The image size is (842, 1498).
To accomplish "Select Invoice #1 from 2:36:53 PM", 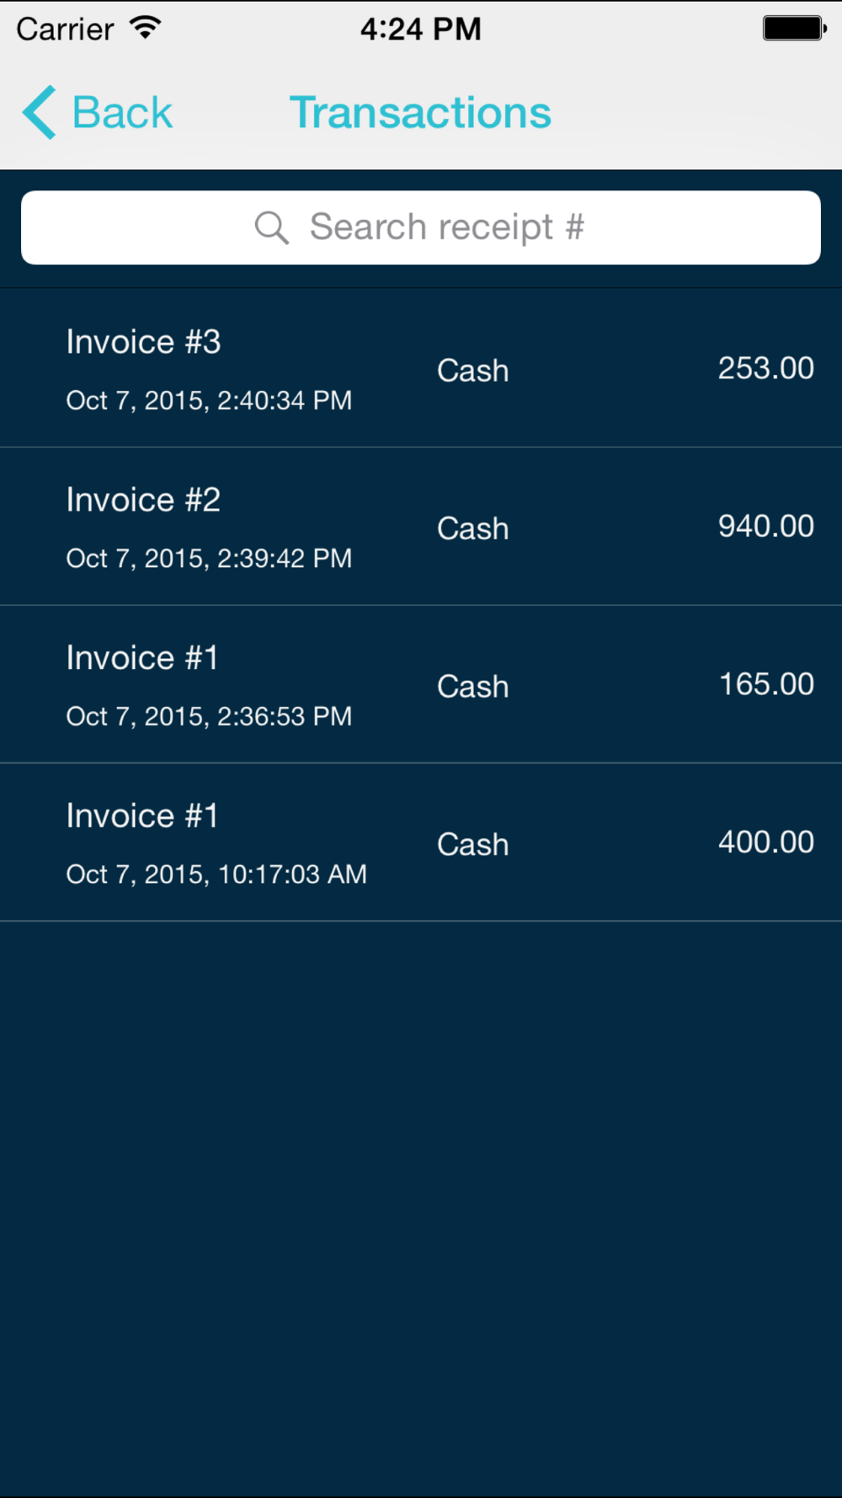I will [x=421, y=684].
